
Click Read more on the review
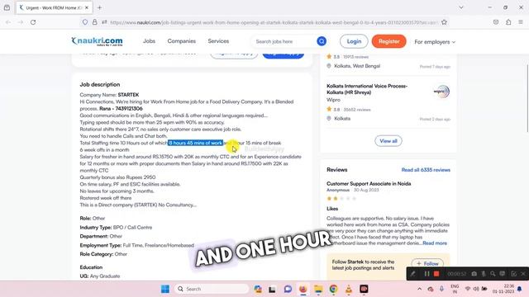[435, 243]
